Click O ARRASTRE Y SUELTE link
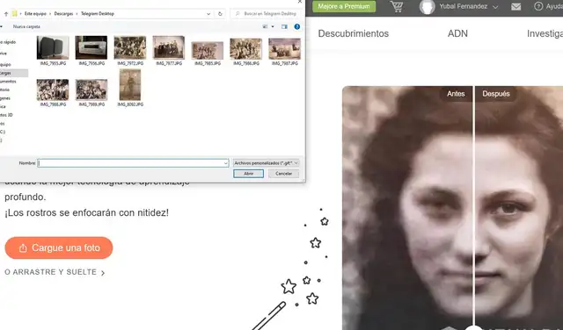 pyautogui.click(x=51, y=272)
